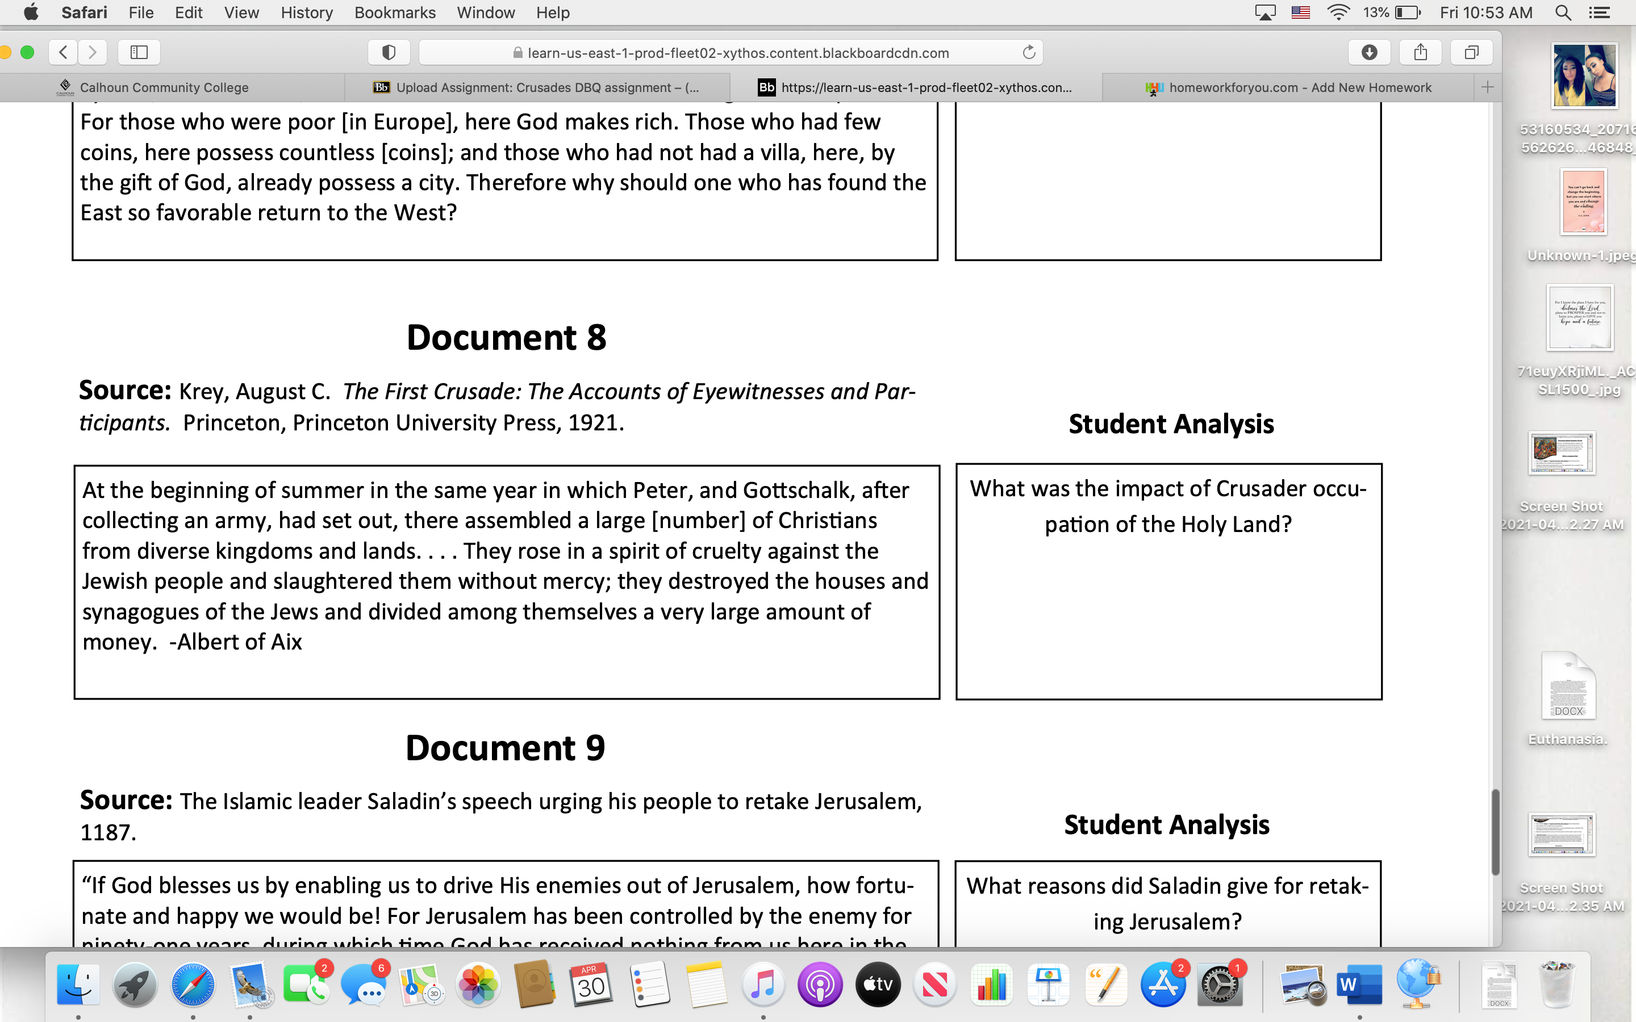The height and width of the screenshot is (1022, 1636).
Task: Click the forward navigation arrow
Action: click(x=93, y=52)
